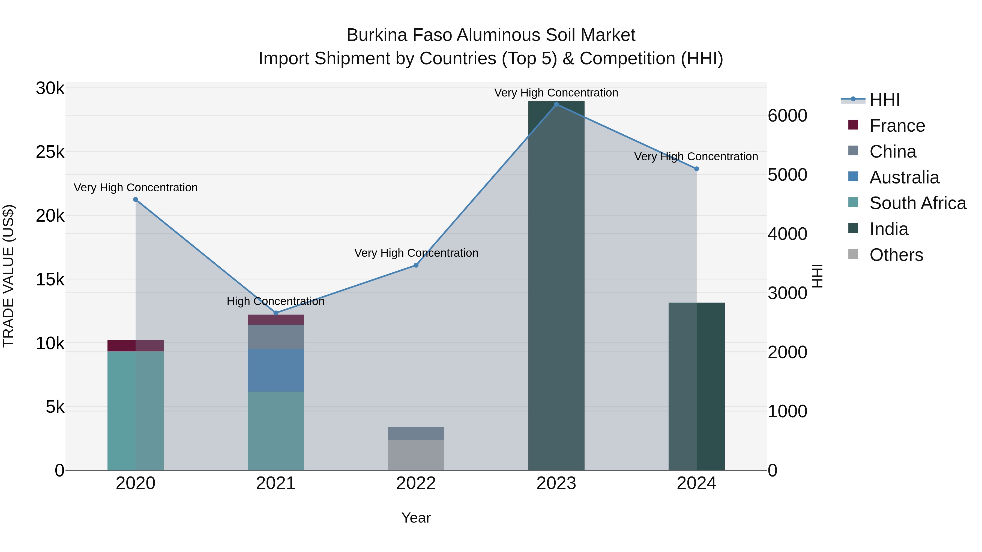This screenshot has height=552, width=982.
Task: Click the 5000 right axis tick
Action: click(x=788, y=174)
